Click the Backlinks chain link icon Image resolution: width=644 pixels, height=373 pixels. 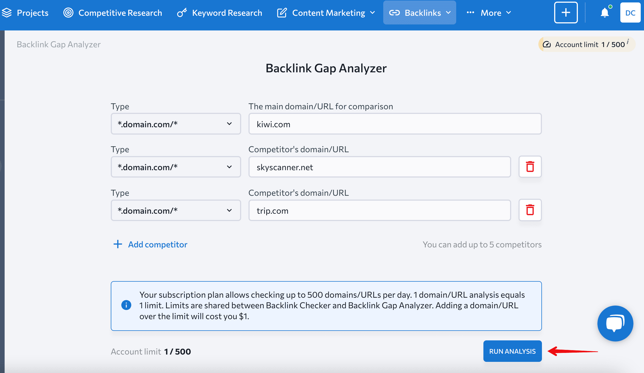pos(394,13)
